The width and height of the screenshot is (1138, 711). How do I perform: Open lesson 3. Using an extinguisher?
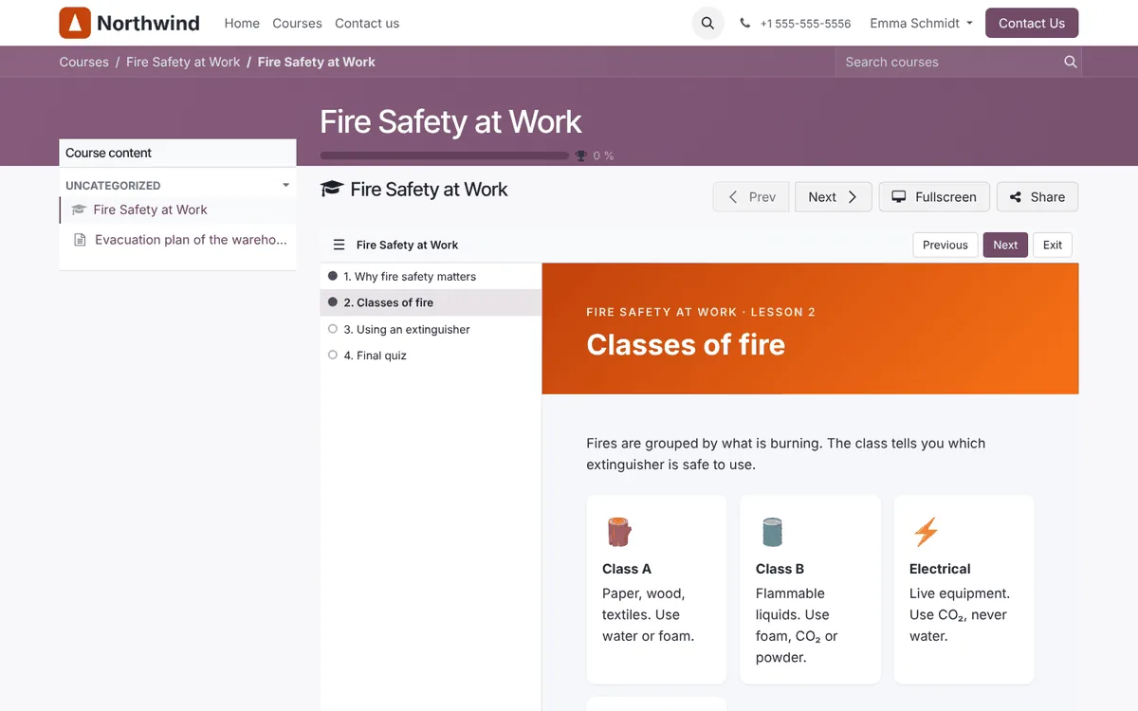click(x=431, y=329)
